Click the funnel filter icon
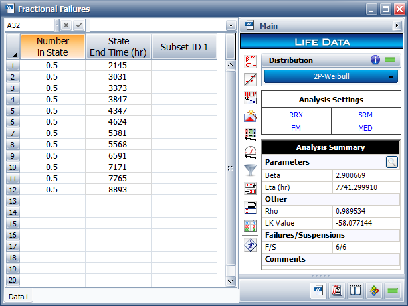408x306 pixels. 251,170
